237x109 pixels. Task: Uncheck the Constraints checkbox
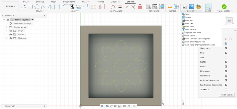pos(226,76)
